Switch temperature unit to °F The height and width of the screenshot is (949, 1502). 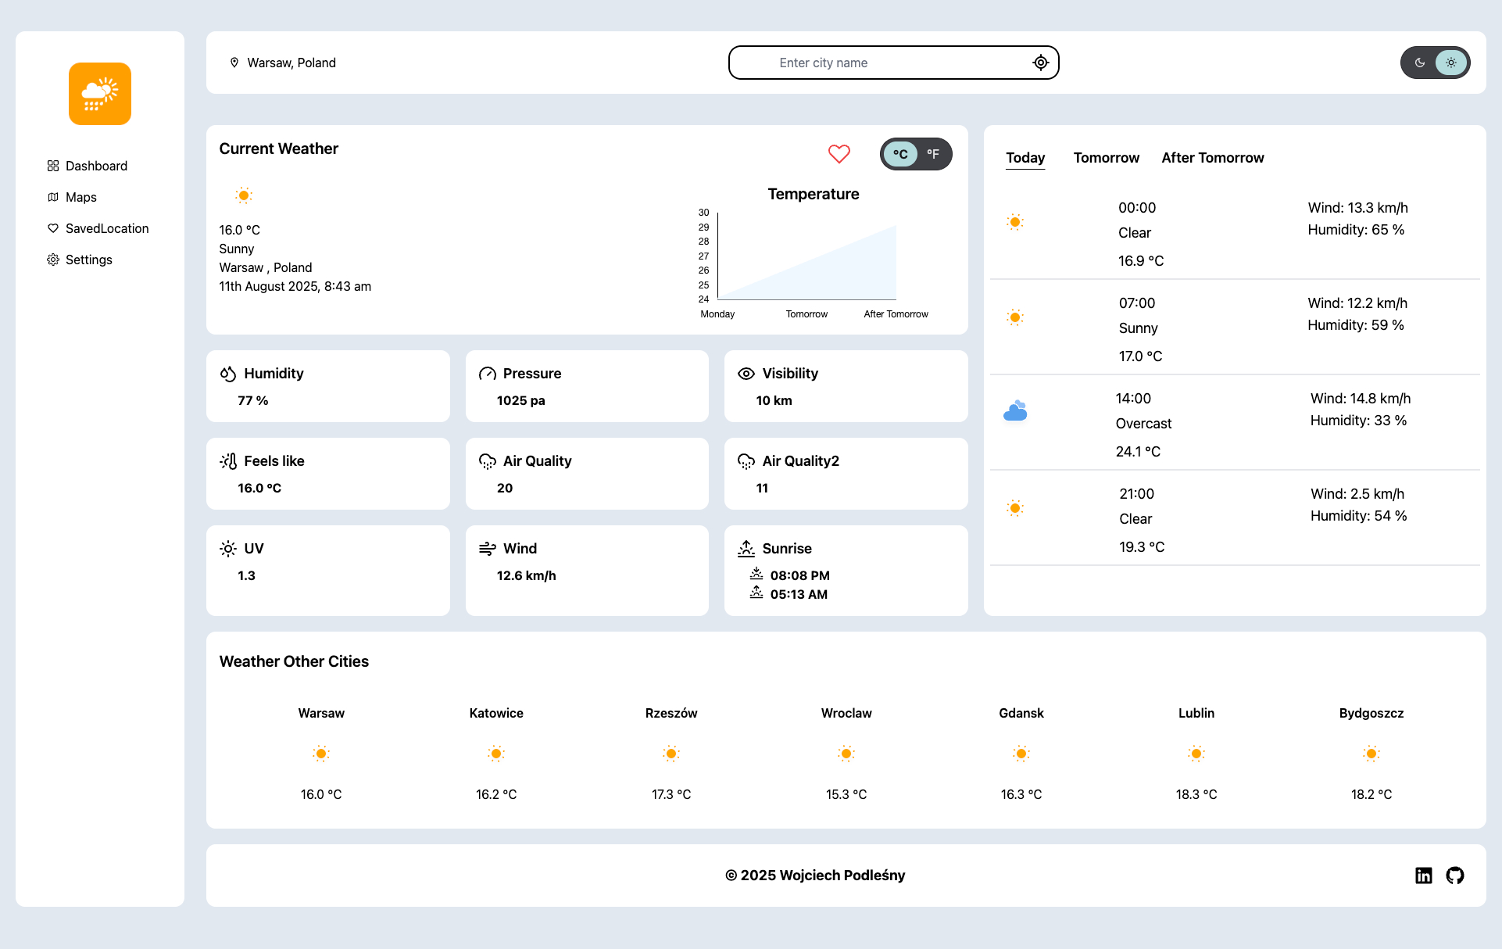point(933,154)
